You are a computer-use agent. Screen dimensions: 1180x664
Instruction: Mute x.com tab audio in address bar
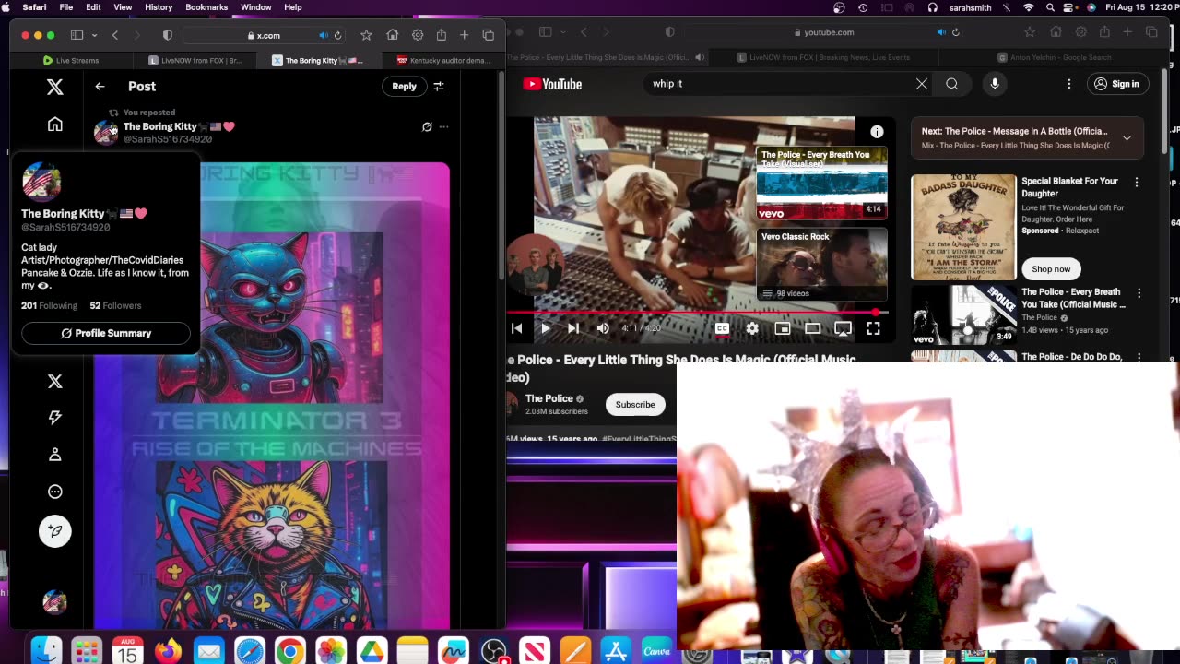click(323, 35)
